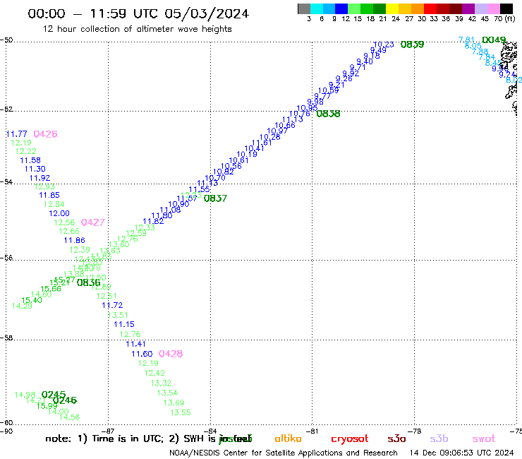The height and width of the screenshot is (459, 522).
Task: Select the dark blue legend swatch
Action: point(341,8)
